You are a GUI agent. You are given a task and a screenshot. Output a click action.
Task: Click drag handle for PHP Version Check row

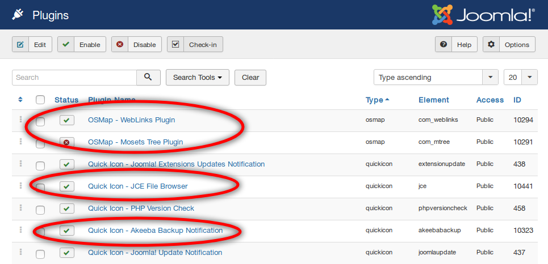pos(20,208)
